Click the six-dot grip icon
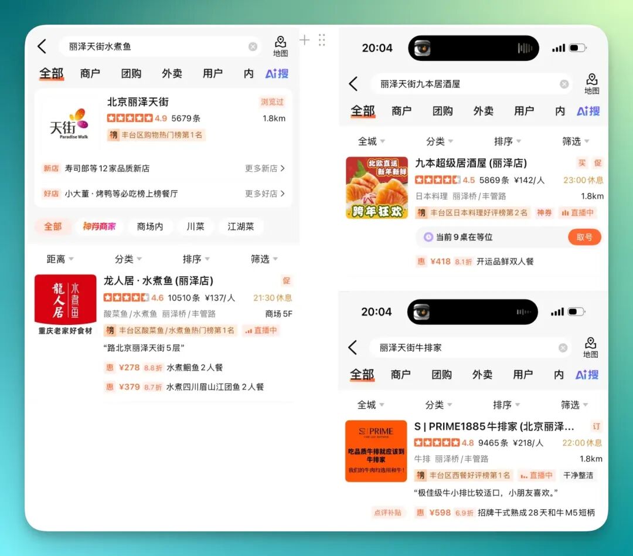This screenshot has width=633, height=556. click(322, 40)
